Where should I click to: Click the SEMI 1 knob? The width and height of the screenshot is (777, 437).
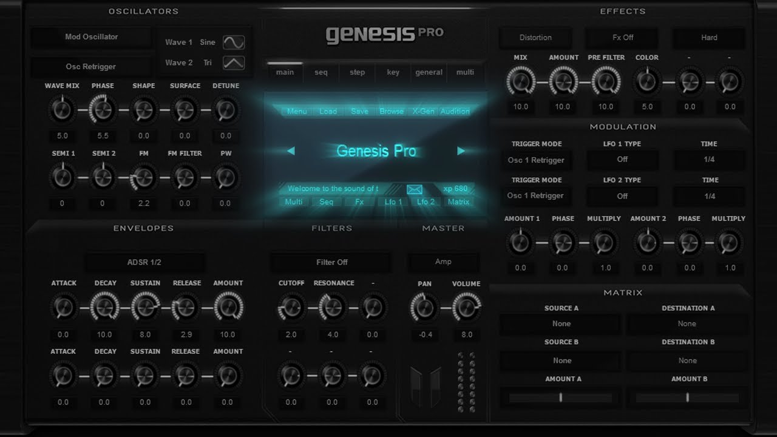pos(62,178)
